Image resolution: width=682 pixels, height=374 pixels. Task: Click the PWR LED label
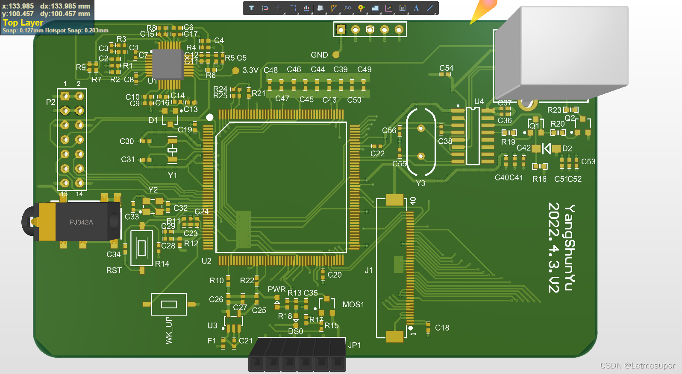[276, 289]
